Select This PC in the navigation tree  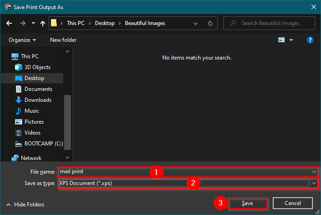point(30,56)
